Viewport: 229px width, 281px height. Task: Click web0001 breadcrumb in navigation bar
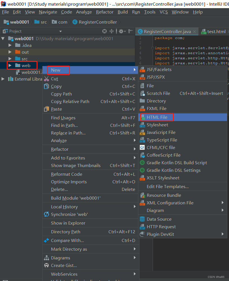tap(16, 22)
